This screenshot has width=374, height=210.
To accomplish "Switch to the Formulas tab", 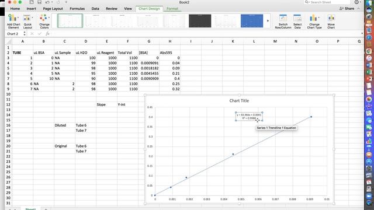I will (77, 9).
